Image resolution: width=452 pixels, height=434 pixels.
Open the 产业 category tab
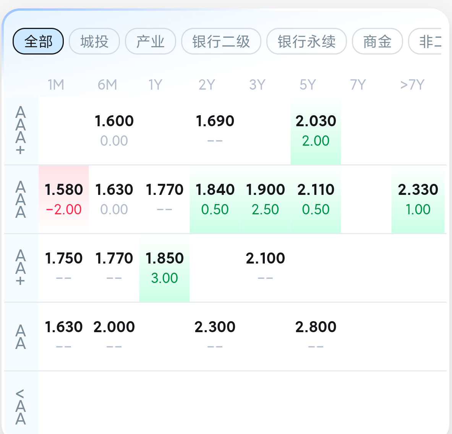point(151,41)
